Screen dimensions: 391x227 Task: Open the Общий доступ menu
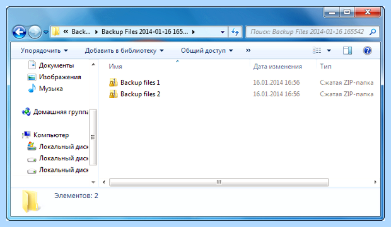coord(207,50)
